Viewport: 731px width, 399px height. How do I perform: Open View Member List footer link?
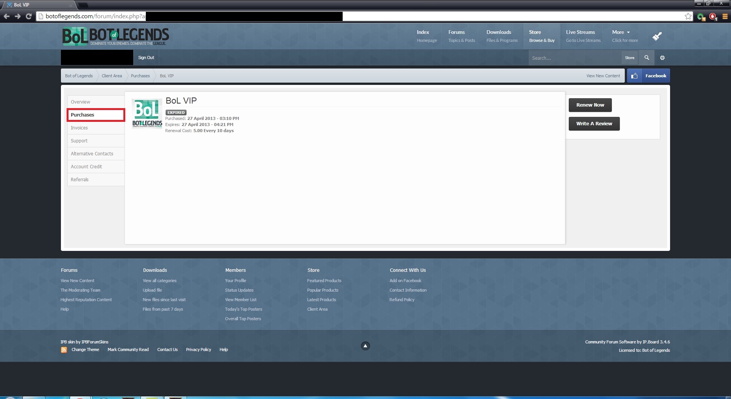point(241,300)
